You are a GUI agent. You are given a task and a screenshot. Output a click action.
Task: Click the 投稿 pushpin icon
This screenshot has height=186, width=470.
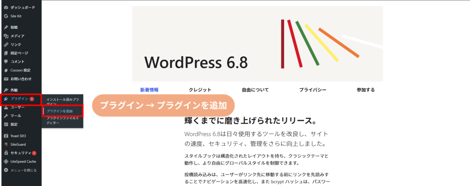coord(6,27)
